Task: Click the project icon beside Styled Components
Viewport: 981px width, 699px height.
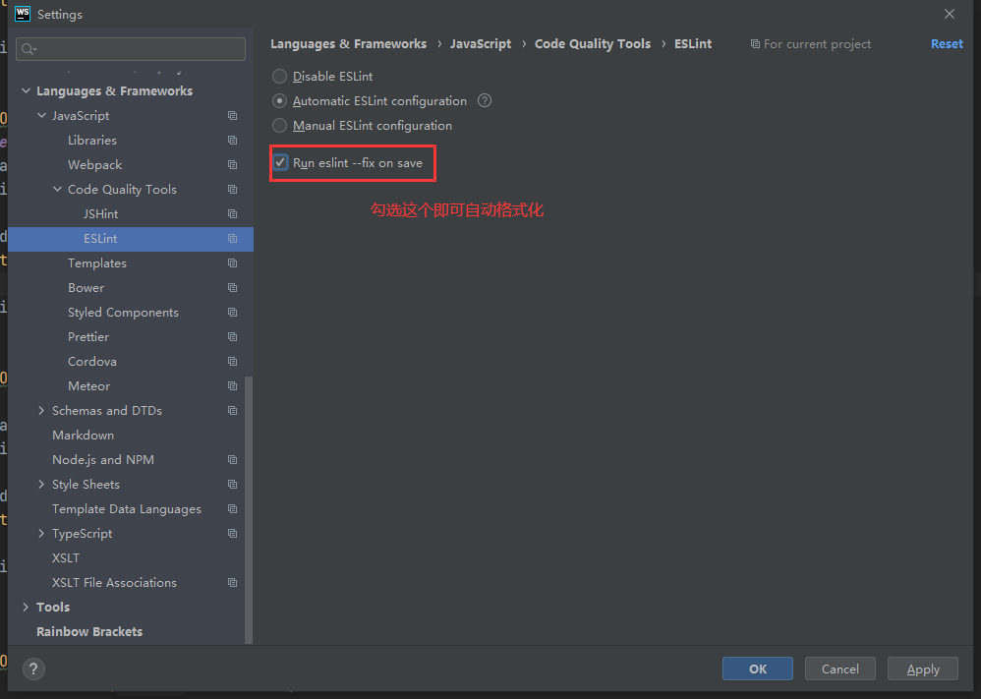Action: click(232, 313)
